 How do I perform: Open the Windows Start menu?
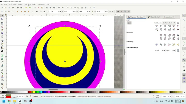pos(4,101)
